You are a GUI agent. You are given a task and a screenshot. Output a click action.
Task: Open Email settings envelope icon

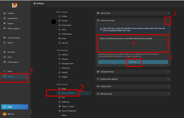coord(60,38)
